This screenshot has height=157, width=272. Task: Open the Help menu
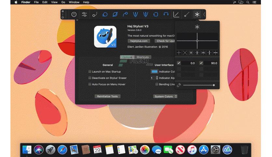pyautogui.click(x=86, y=2)
